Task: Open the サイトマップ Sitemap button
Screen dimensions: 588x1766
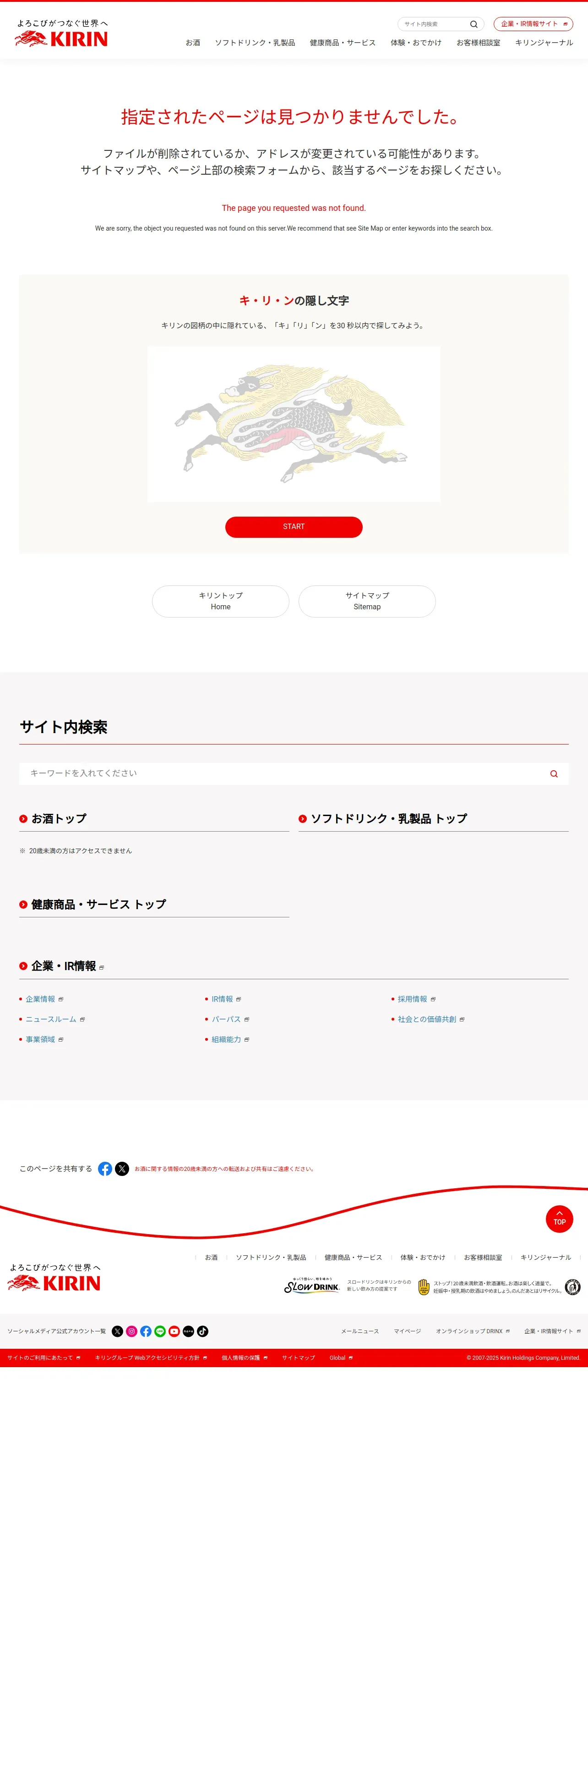Action: [367, 601]
